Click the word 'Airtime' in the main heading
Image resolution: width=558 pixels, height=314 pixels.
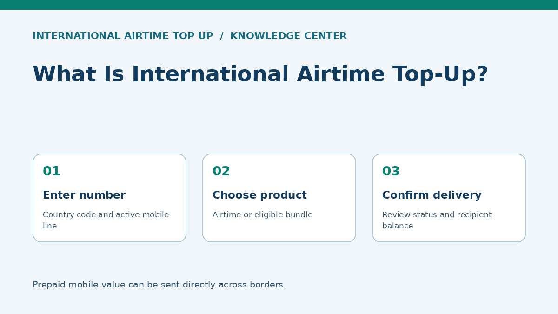[341, 75]
